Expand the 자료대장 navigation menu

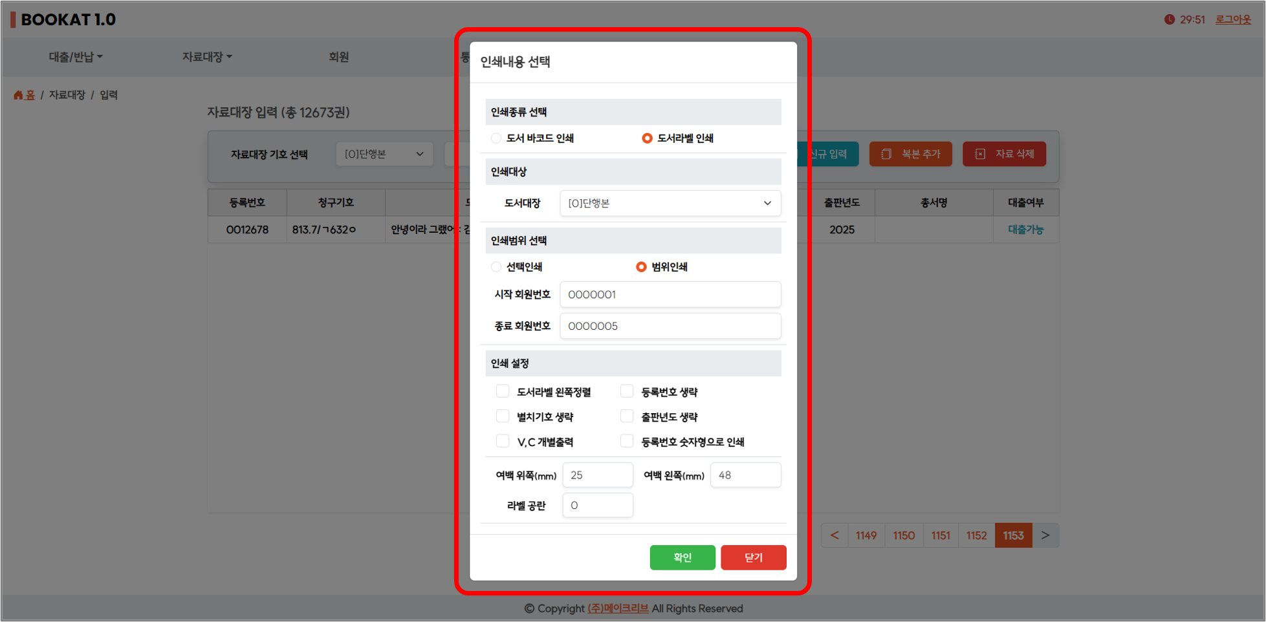pos(206,57)
